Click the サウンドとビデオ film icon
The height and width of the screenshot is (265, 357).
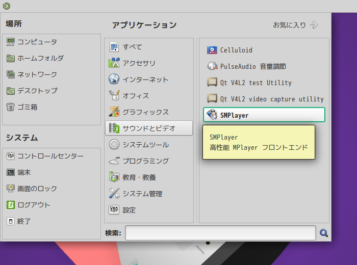114,128
